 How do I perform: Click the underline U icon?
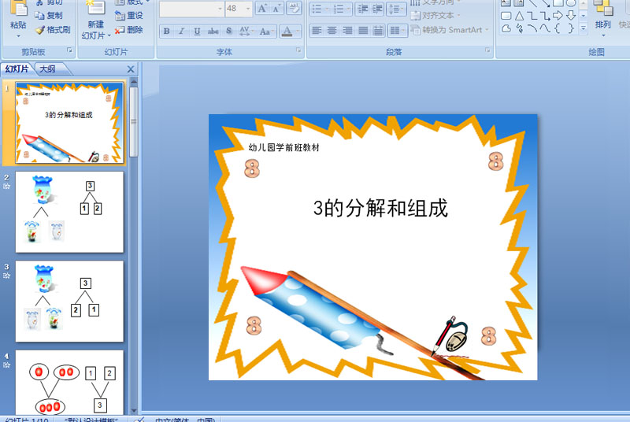197,31
